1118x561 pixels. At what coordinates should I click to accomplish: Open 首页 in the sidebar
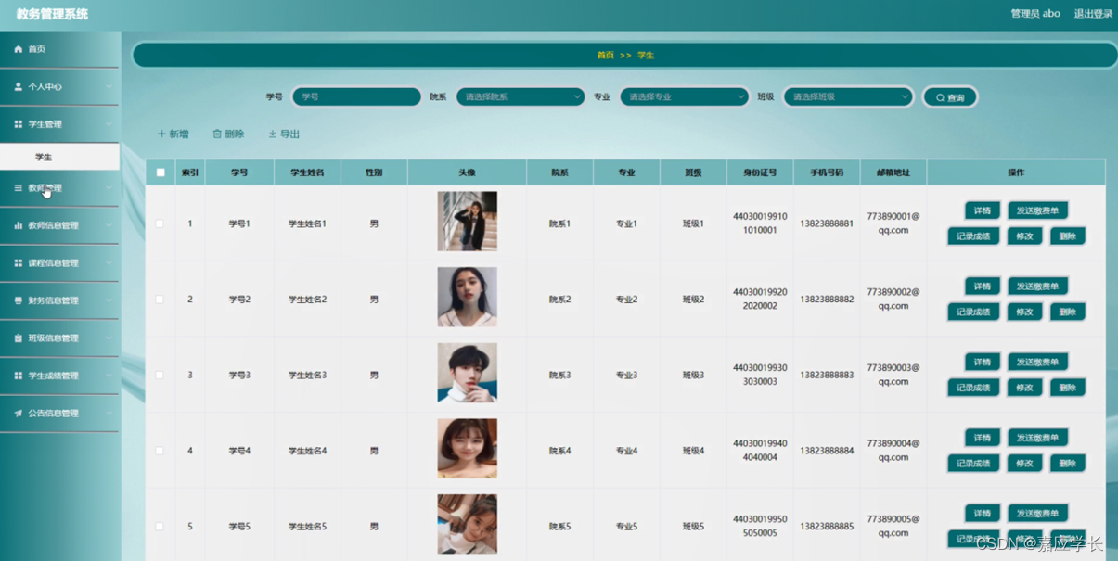[59, 49]
